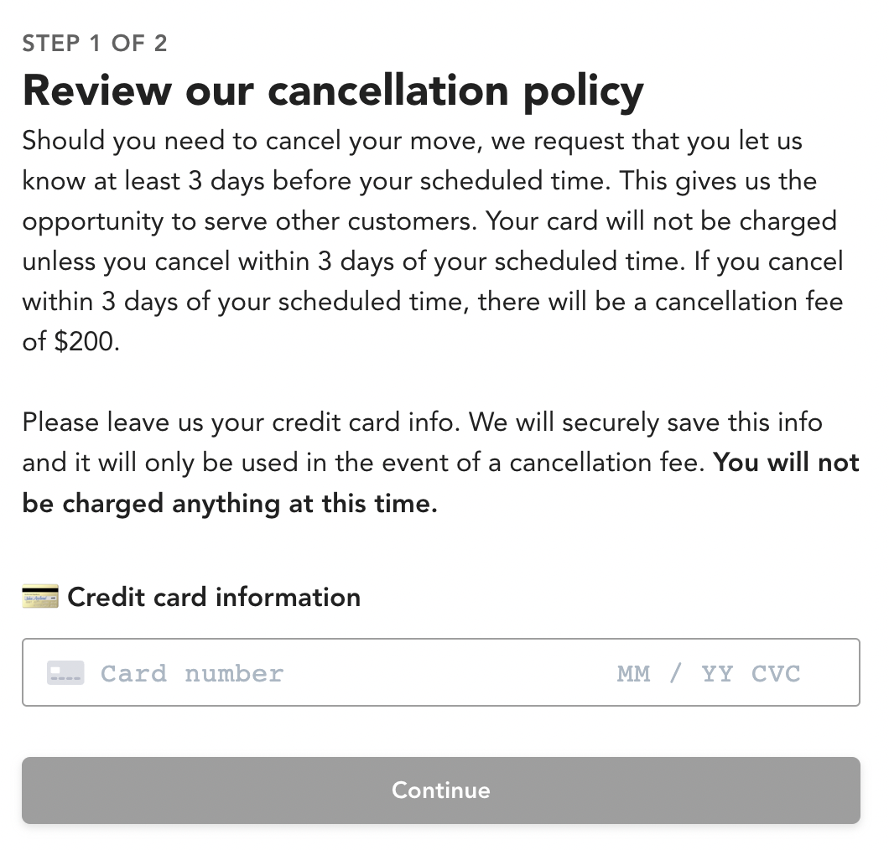Click the "Review our cancellation policy" heading
889x850 pixels.
coord(333,90)
